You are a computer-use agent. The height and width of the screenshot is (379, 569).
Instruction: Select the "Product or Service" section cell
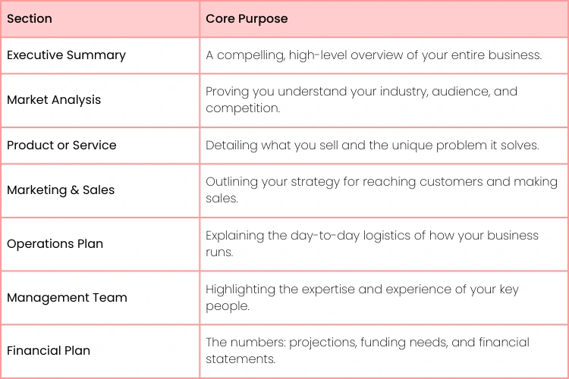click(x=61, y=146)
